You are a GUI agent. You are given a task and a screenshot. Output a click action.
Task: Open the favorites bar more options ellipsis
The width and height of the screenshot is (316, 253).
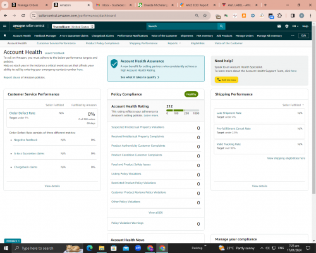[x=293, y=35]
